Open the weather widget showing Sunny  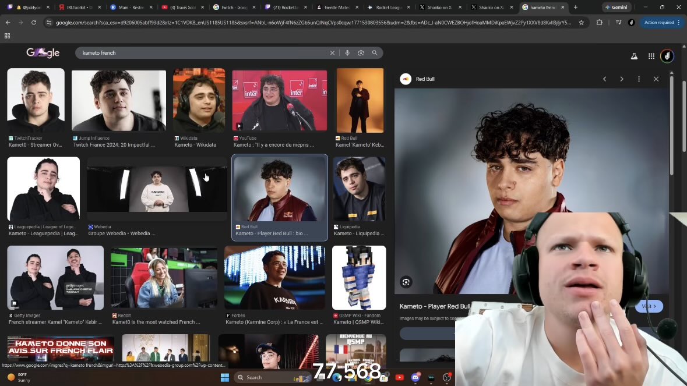point(19,377)
